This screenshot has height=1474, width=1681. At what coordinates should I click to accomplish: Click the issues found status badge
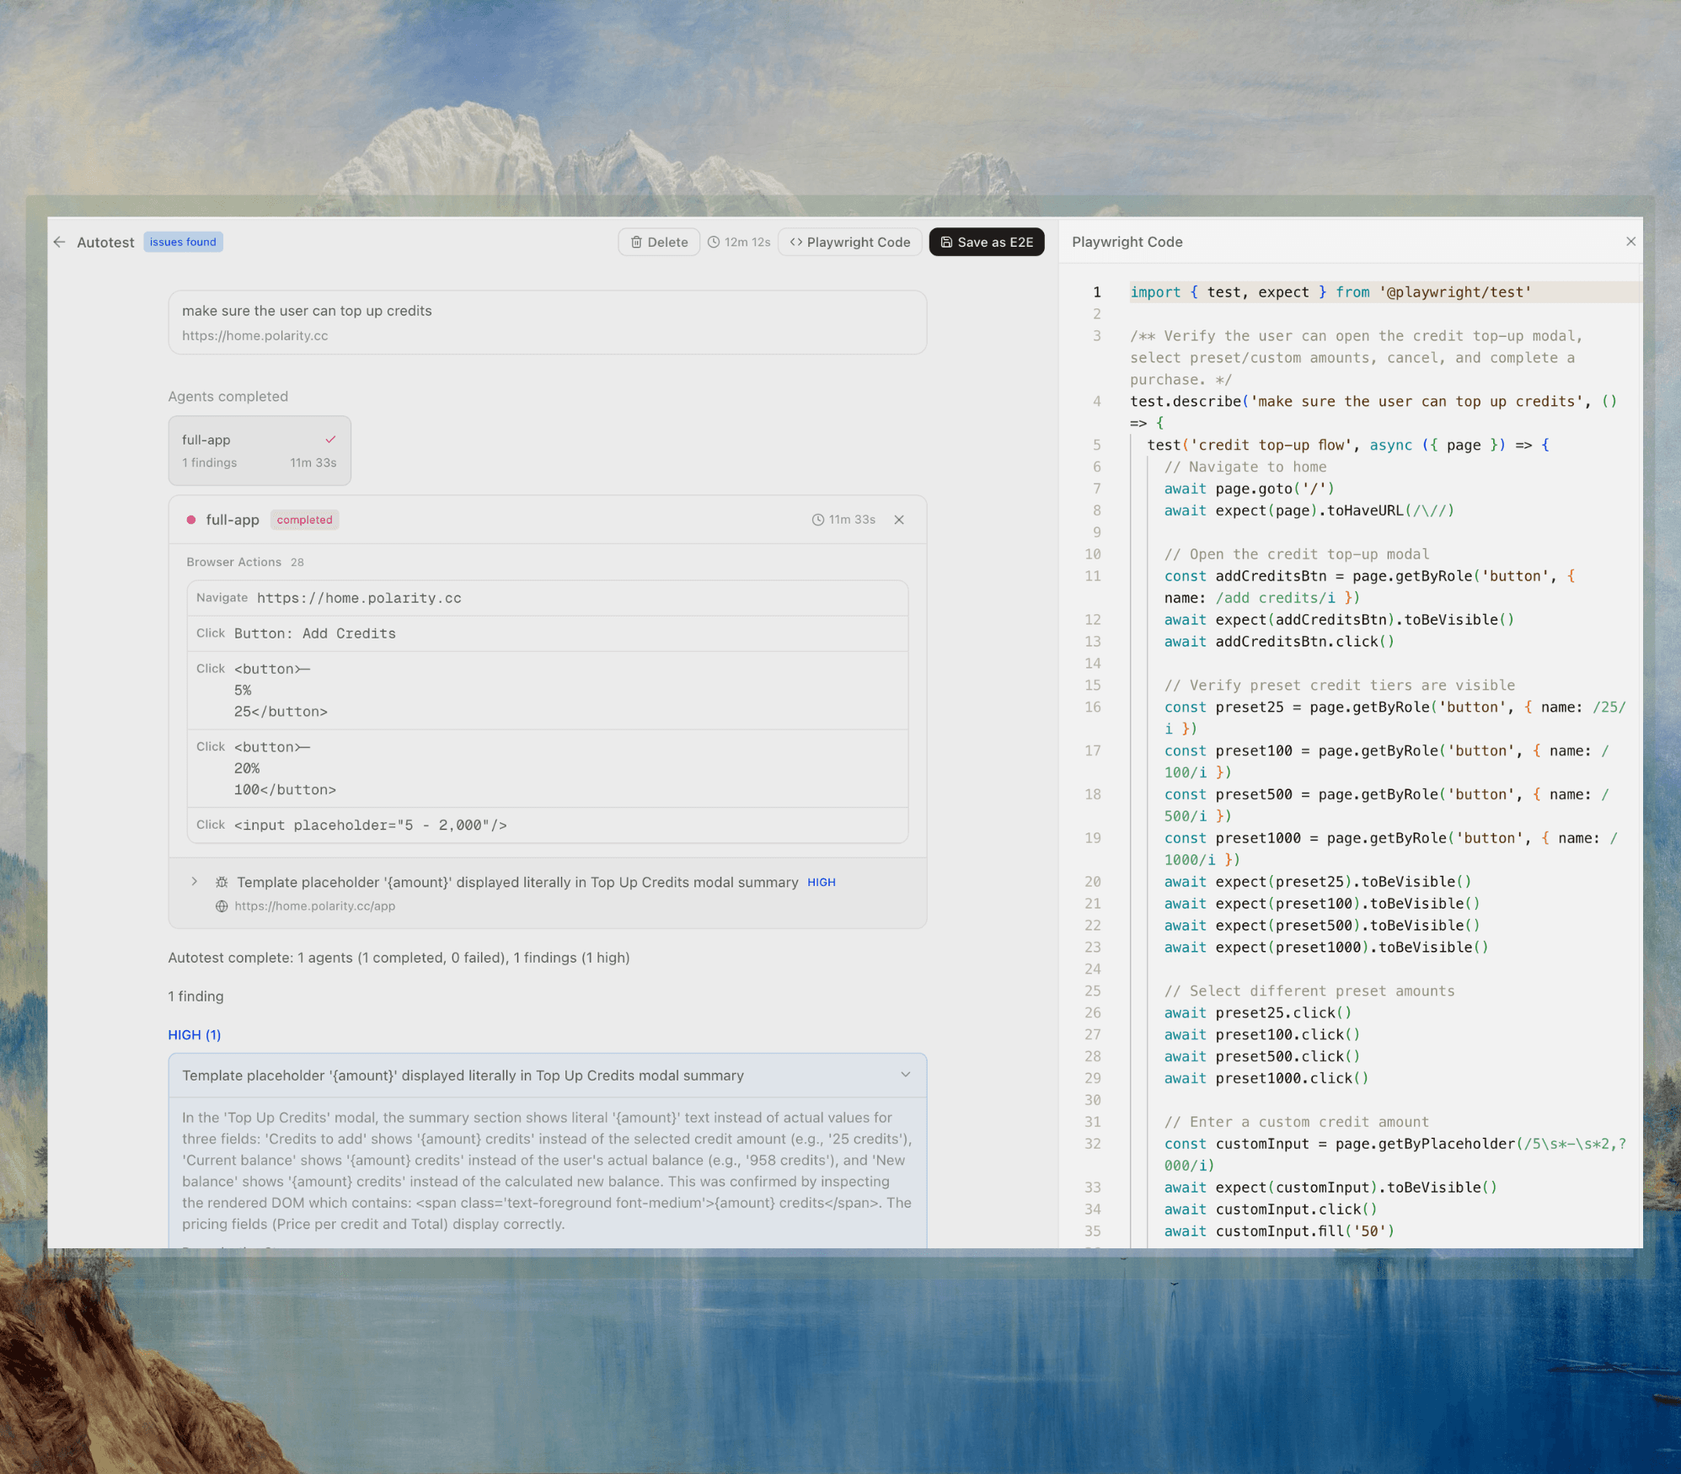tap(183, 242)
